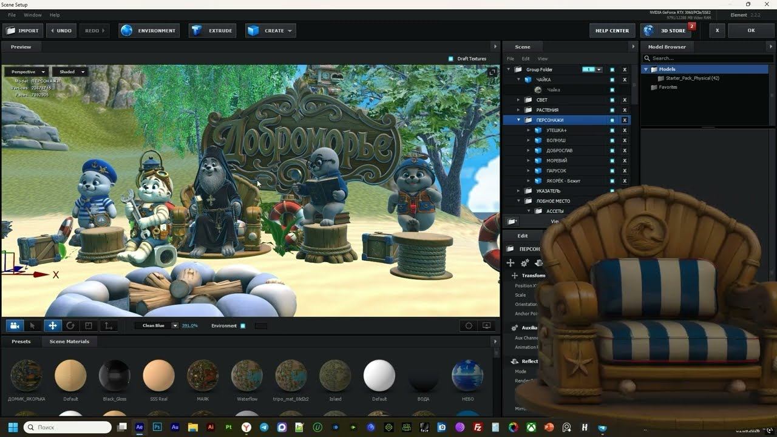Open the Shaded display mode dropdown
This screenshot has width=777, height=437.
pos(70,72)
